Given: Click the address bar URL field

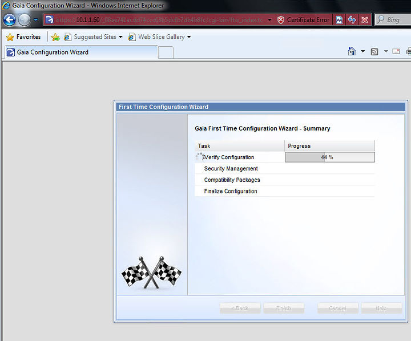Looking at the screenshot, I should (x=159, y=20).
